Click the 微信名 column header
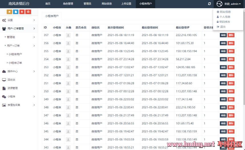Image resolution: width=245 pixels, height=150 pixels. point(95,28)
